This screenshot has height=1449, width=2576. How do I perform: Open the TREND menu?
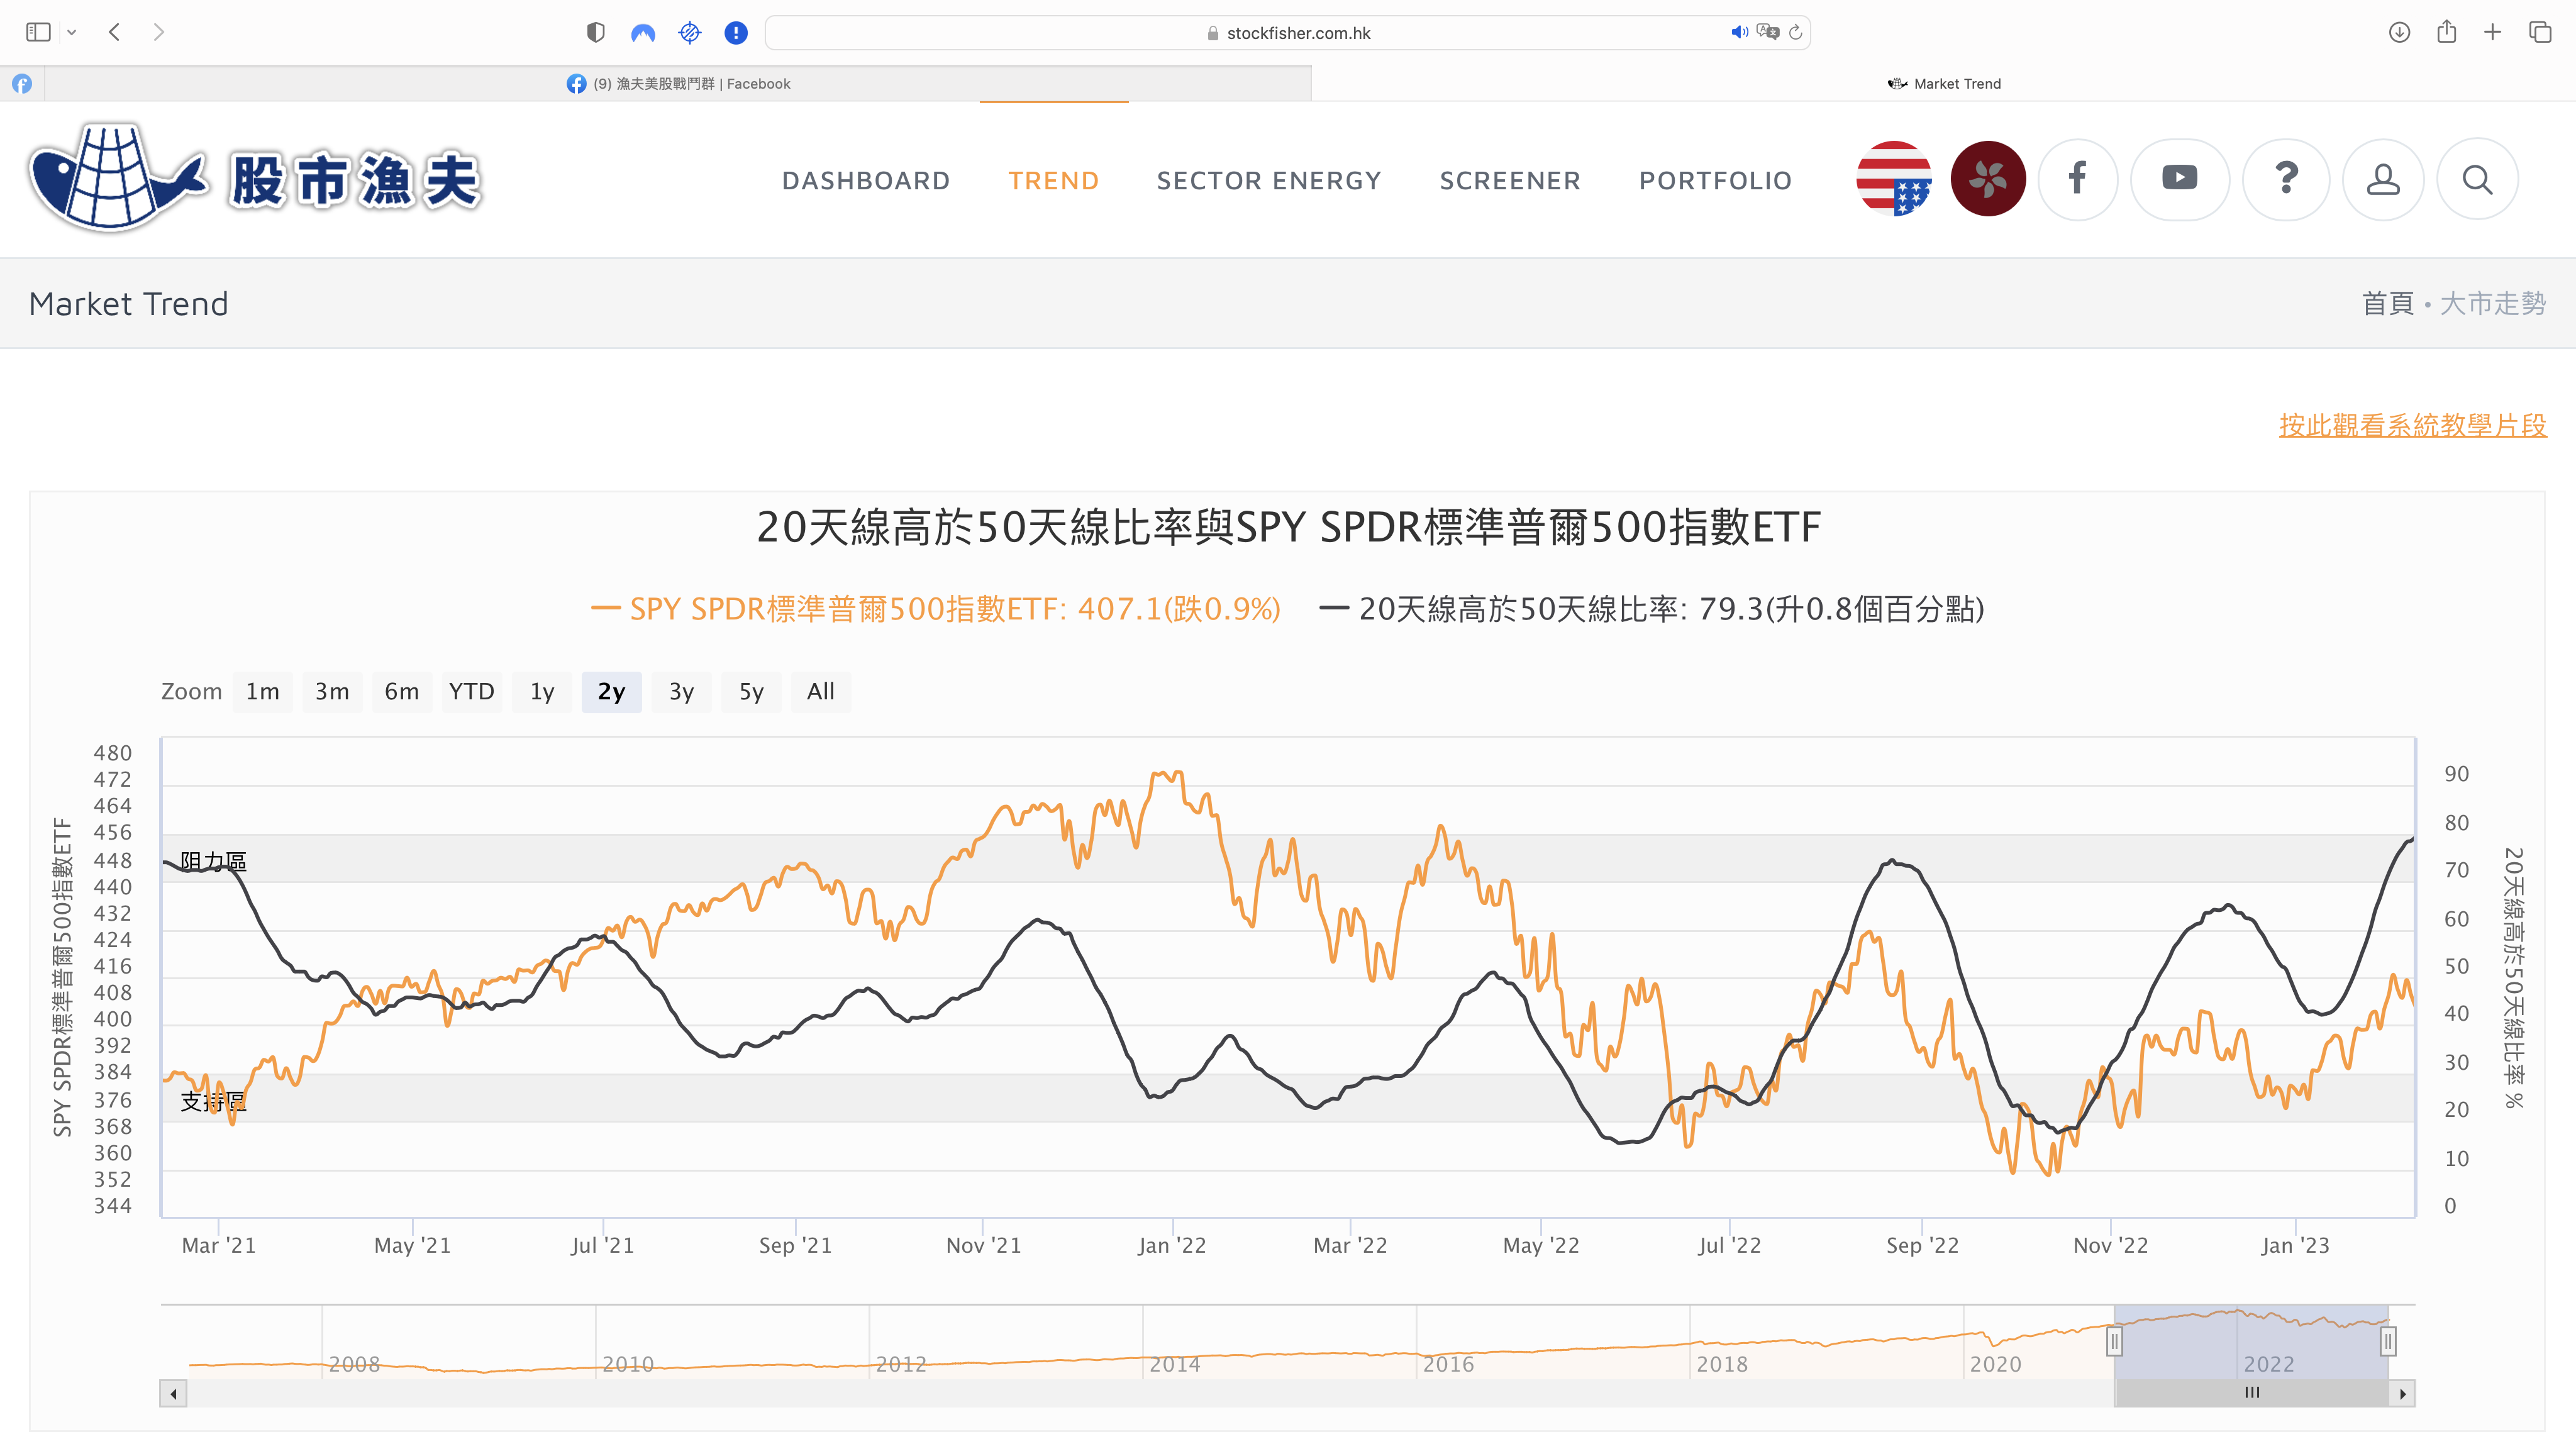[1053, 181]
